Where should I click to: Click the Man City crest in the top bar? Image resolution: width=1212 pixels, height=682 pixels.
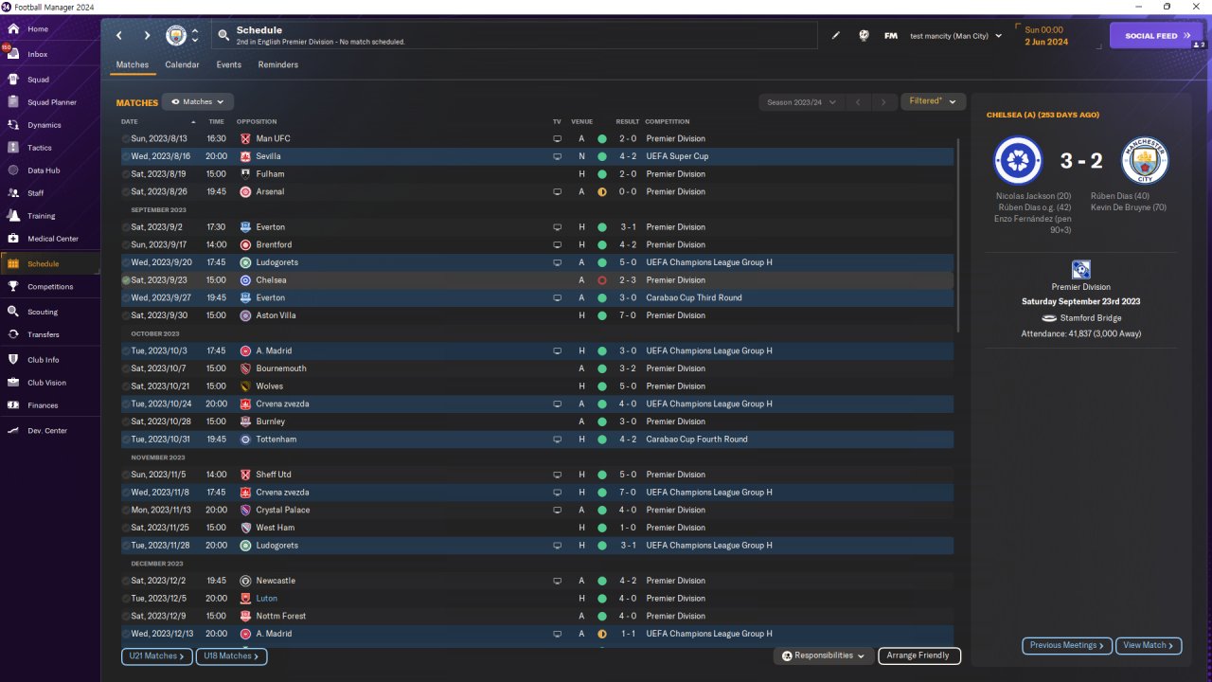(176, 35)
